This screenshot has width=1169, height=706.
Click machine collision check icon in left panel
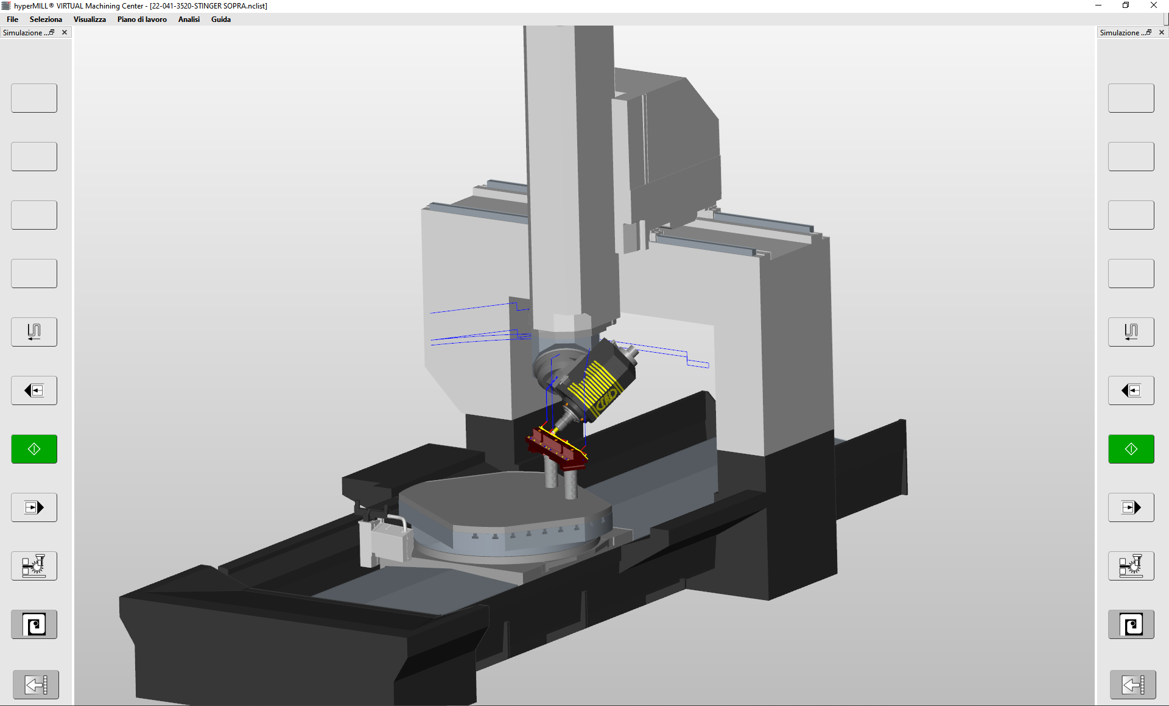(x=34, y=566)
